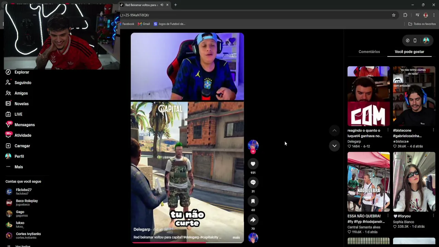Open Mensagens inbox with 30 badge
The height and width of the screenshot is (247, 439).
20,125
